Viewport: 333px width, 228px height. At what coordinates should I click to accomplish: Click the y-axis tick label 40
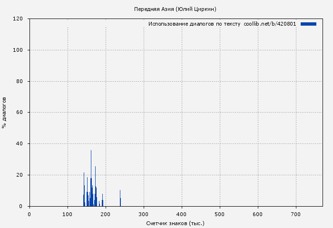coord(20,144)
